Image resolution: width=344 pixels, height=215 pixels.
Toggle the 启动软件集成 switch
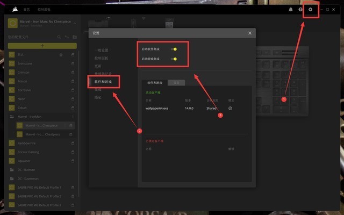[174, 49]
